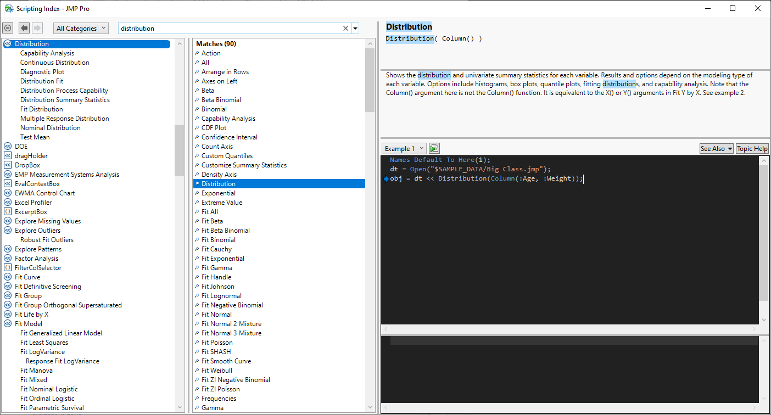Select Capability Analysis under Distribution

click(47, 53)
